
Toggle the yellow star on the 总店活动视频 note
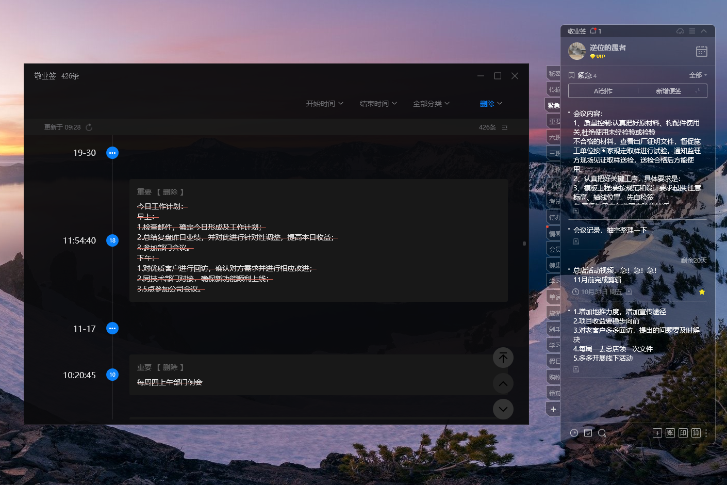pyautogui.click(x=702, y=292)
